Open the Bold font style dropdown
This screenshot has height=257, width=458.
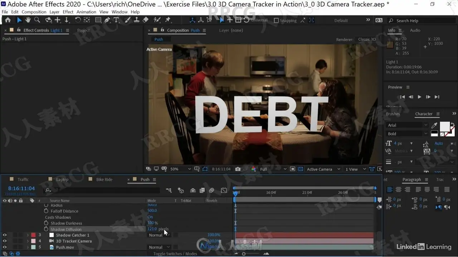(x=407, y=134)
